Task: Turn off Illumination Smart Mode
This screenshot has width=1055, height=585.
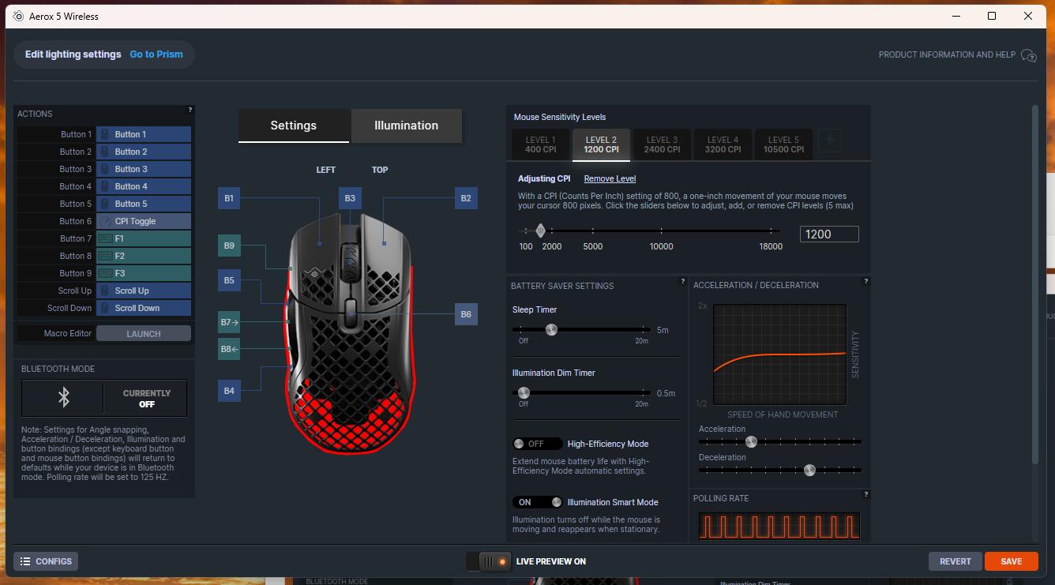Action: 537,502
